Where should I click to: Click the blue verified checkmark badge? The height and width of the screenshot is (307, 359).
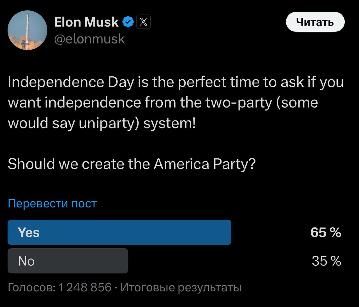128,22
